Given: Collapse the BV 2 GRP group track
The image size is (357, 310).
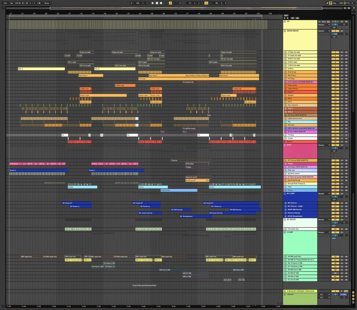Looking at the screenshot, I should [285, 194].
